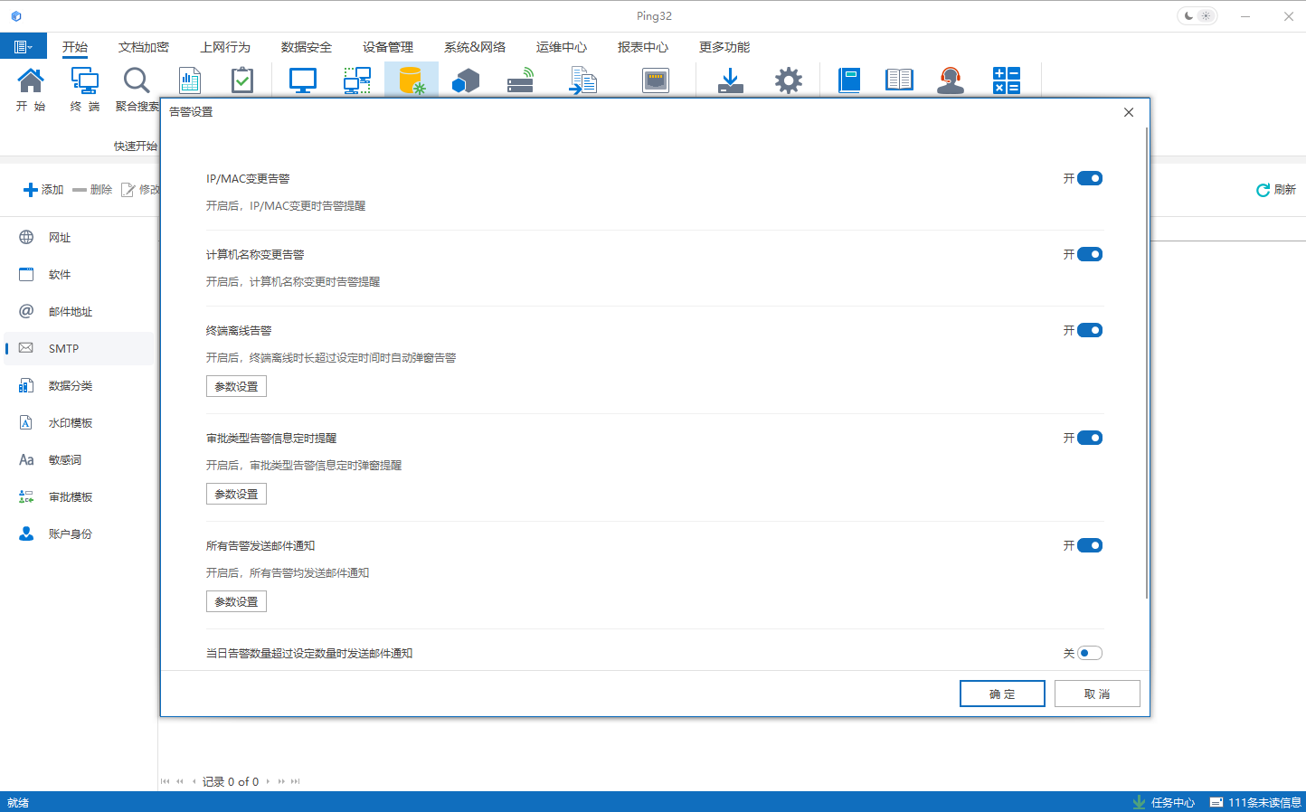Image resolution: width=1306 pixels, height=812 pixels.
Task: Disable the IP/MAC变更告警 toggle
Action: pyautogui.click(x=1092, y=178)
